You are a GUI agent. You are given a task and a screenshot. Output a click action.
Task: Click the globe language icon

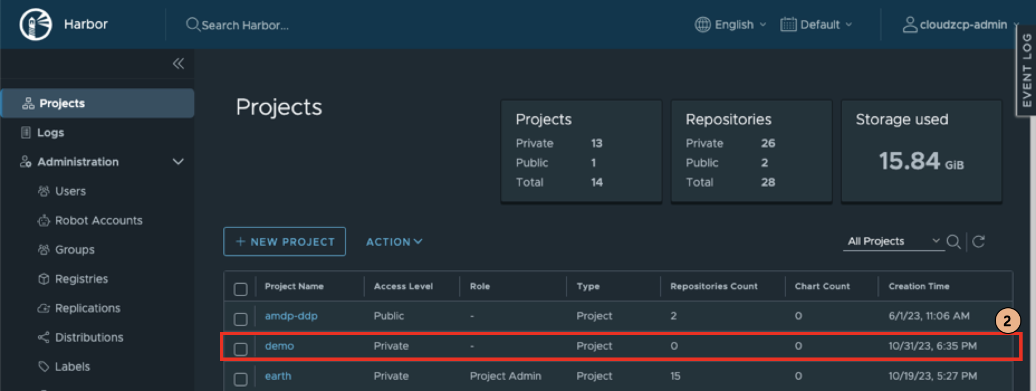click(x=703, y=25)
